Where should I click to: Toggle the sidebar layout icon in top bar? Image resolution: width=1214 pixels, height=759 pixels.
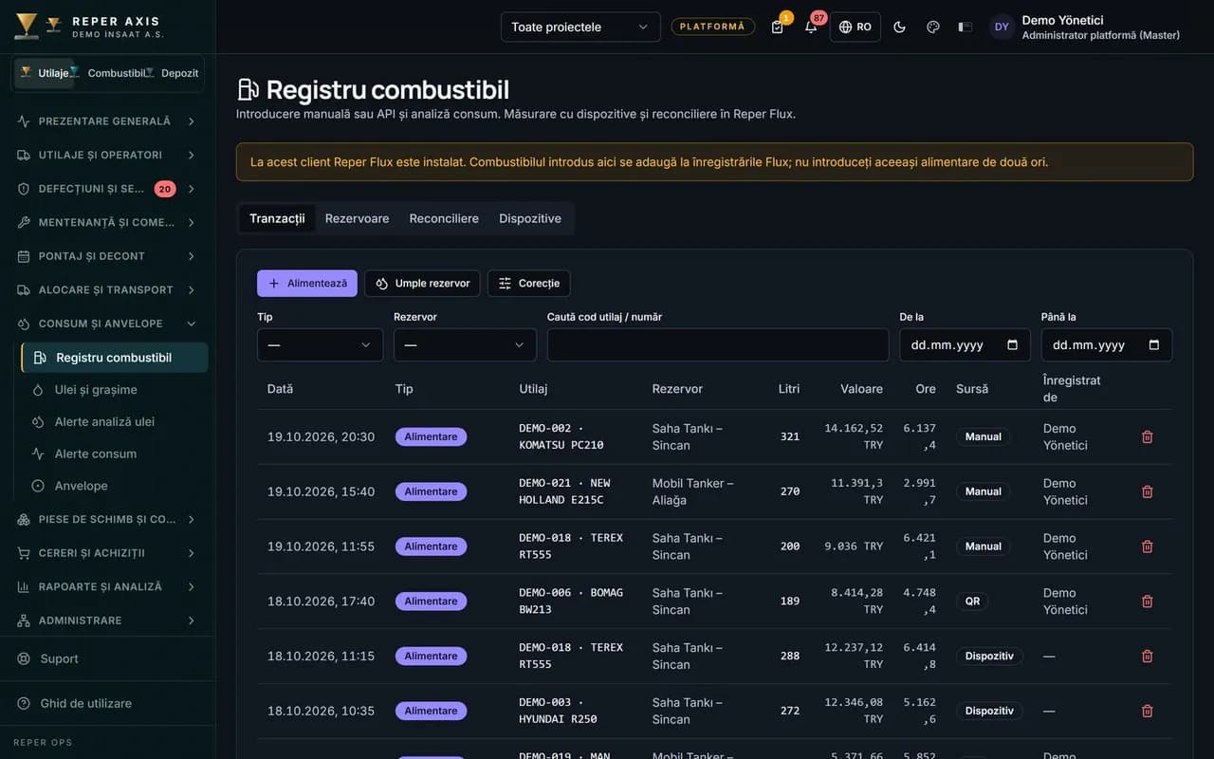(x=966, y=27)
